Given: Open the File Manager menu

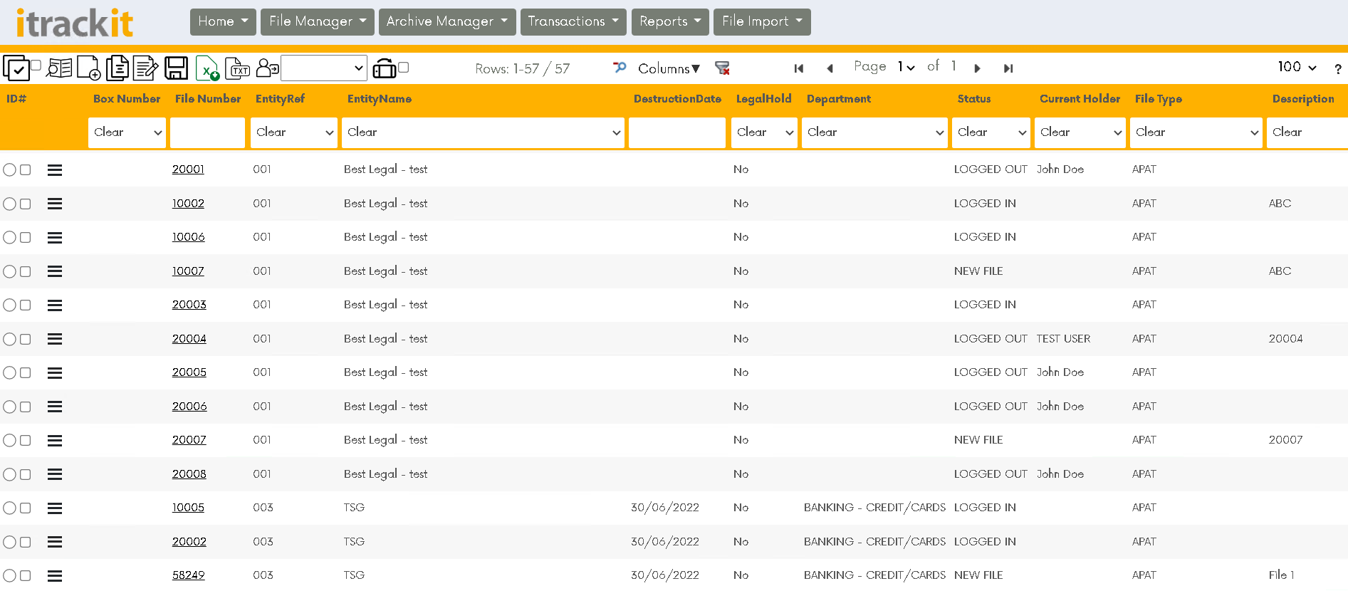Looking at the screenshot, I should click(318, 21).
